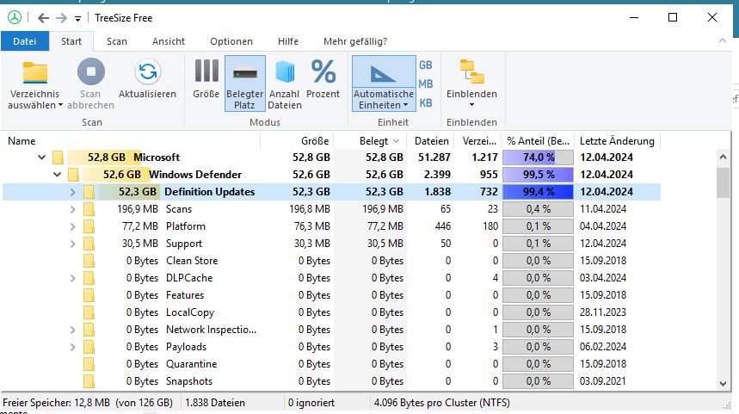This screenshot has height=414, width=739.
Task: Open quick access toolbar dropdown arrow
Action: point(77,19)
